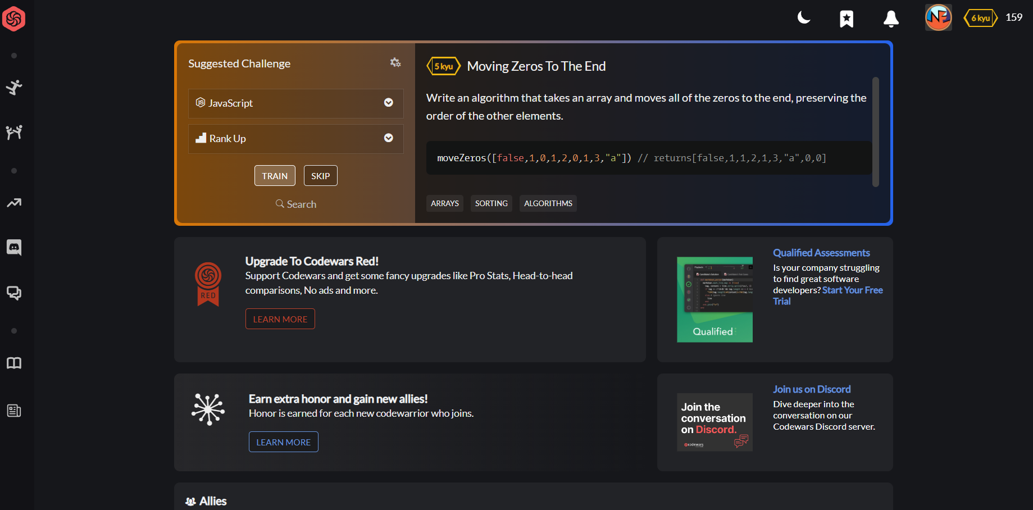Open the Join us on Discord heading link
Screen dimensions: 1033x510
coord(812,389)
